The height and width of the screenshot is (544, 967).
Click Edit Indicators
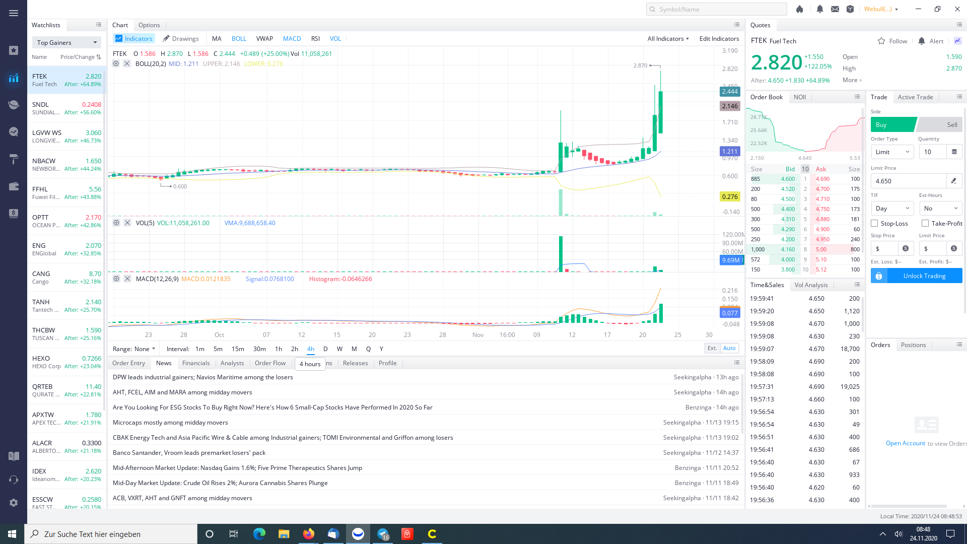719,38
